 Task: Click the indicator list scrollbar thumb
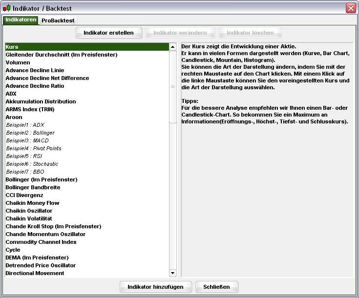click(x=172, y=87)
